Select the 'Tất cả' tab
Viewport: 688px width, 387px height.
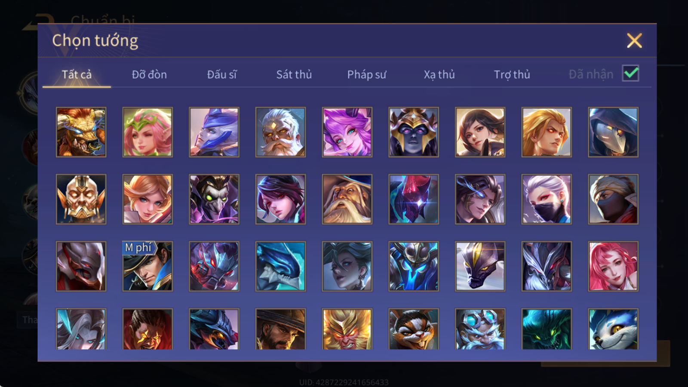tap(77, 74)
